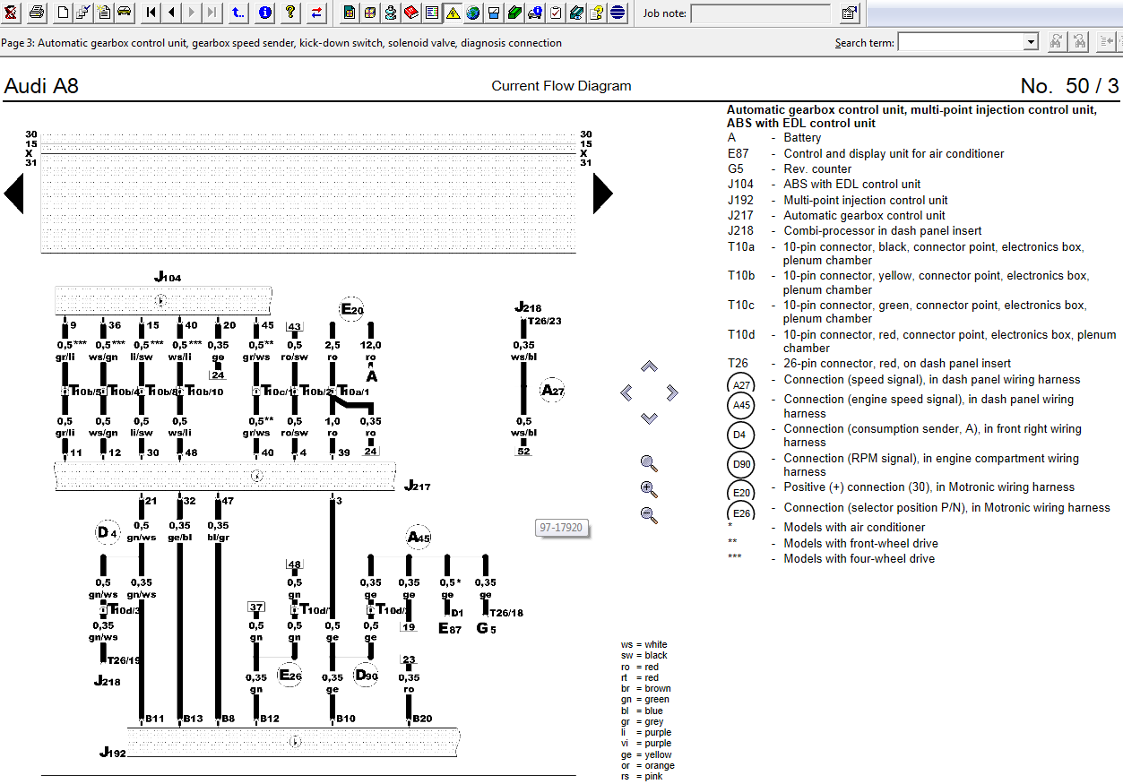1123x784 pixels.
Task: Open the clipboard checklist icon
Action: point(556,13)
